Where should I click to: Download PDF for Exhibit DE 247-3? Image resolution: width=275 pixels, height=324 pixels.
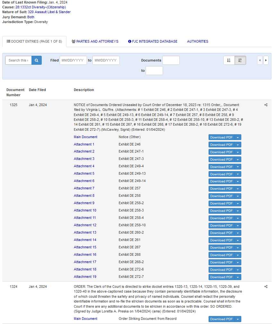[221, 160]
